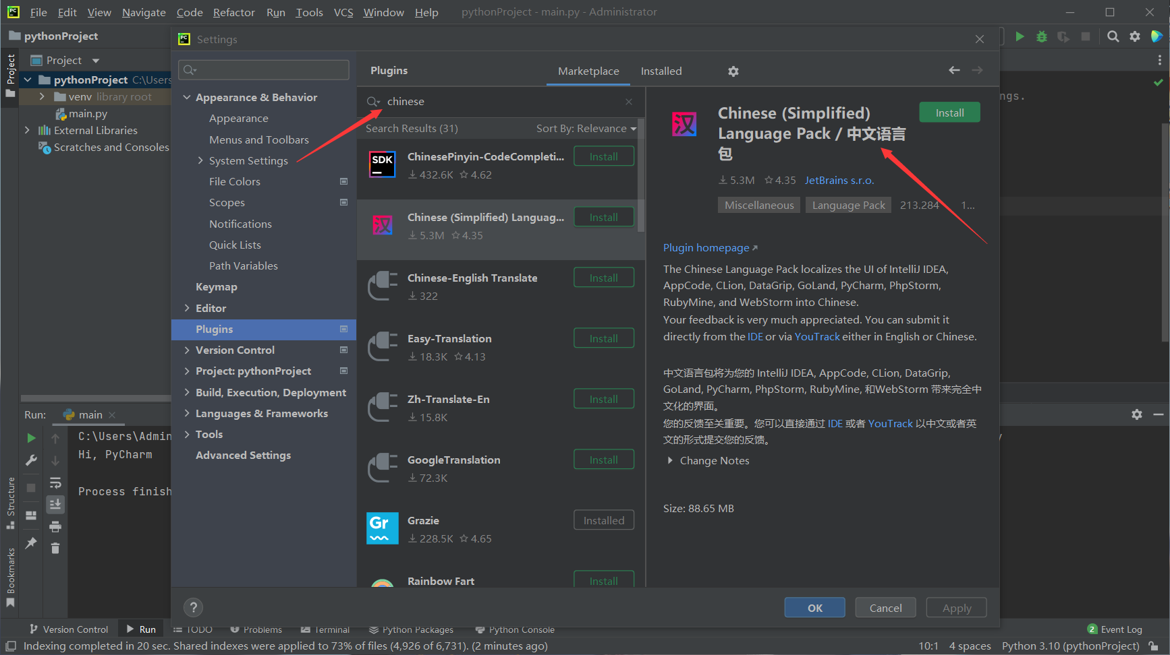Open the Plugins settings gear icon
1170x655 pixels.
point(733,71)
